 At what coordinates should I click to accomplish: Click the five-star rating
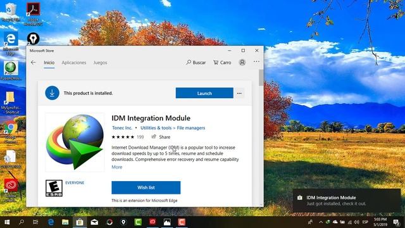tap(123, 137)
